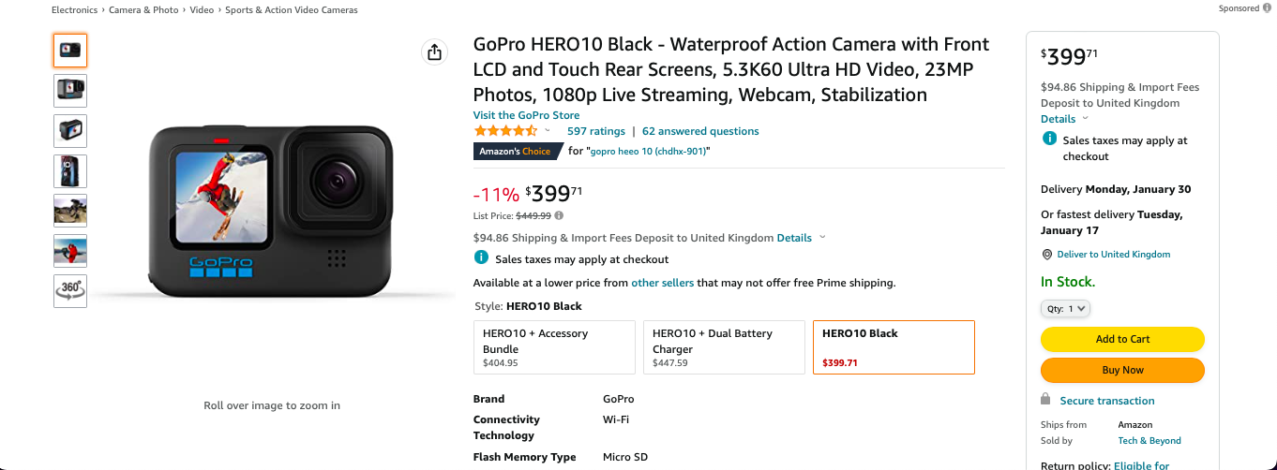1277x470 pixels.
Task: Open the 360° view thumbnail
Action: [x=70, y=290]
